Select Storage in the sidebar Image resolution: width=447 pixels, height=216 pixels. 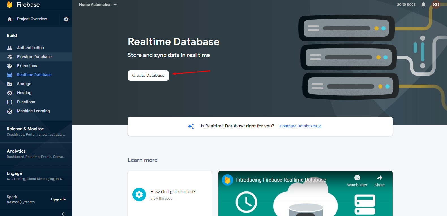coord(36,84)
